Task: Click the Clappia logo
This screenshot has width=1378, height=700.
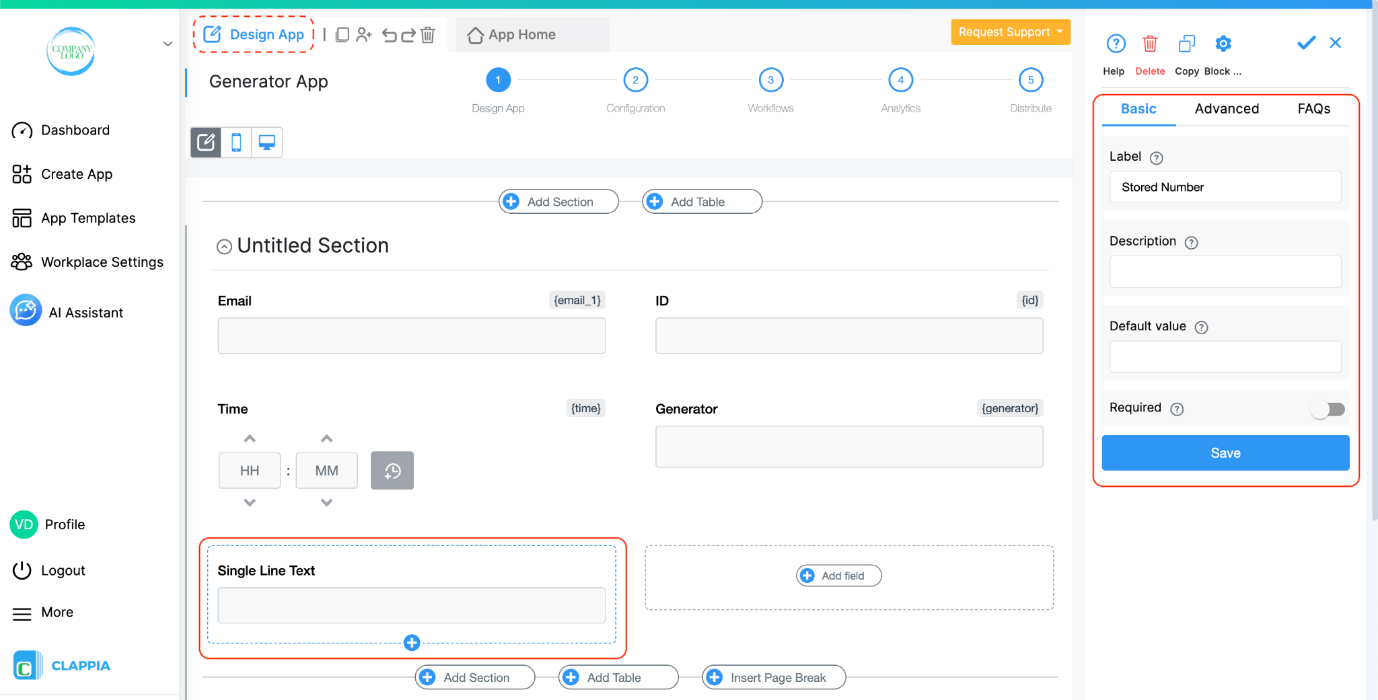Action: coord(62,666)
